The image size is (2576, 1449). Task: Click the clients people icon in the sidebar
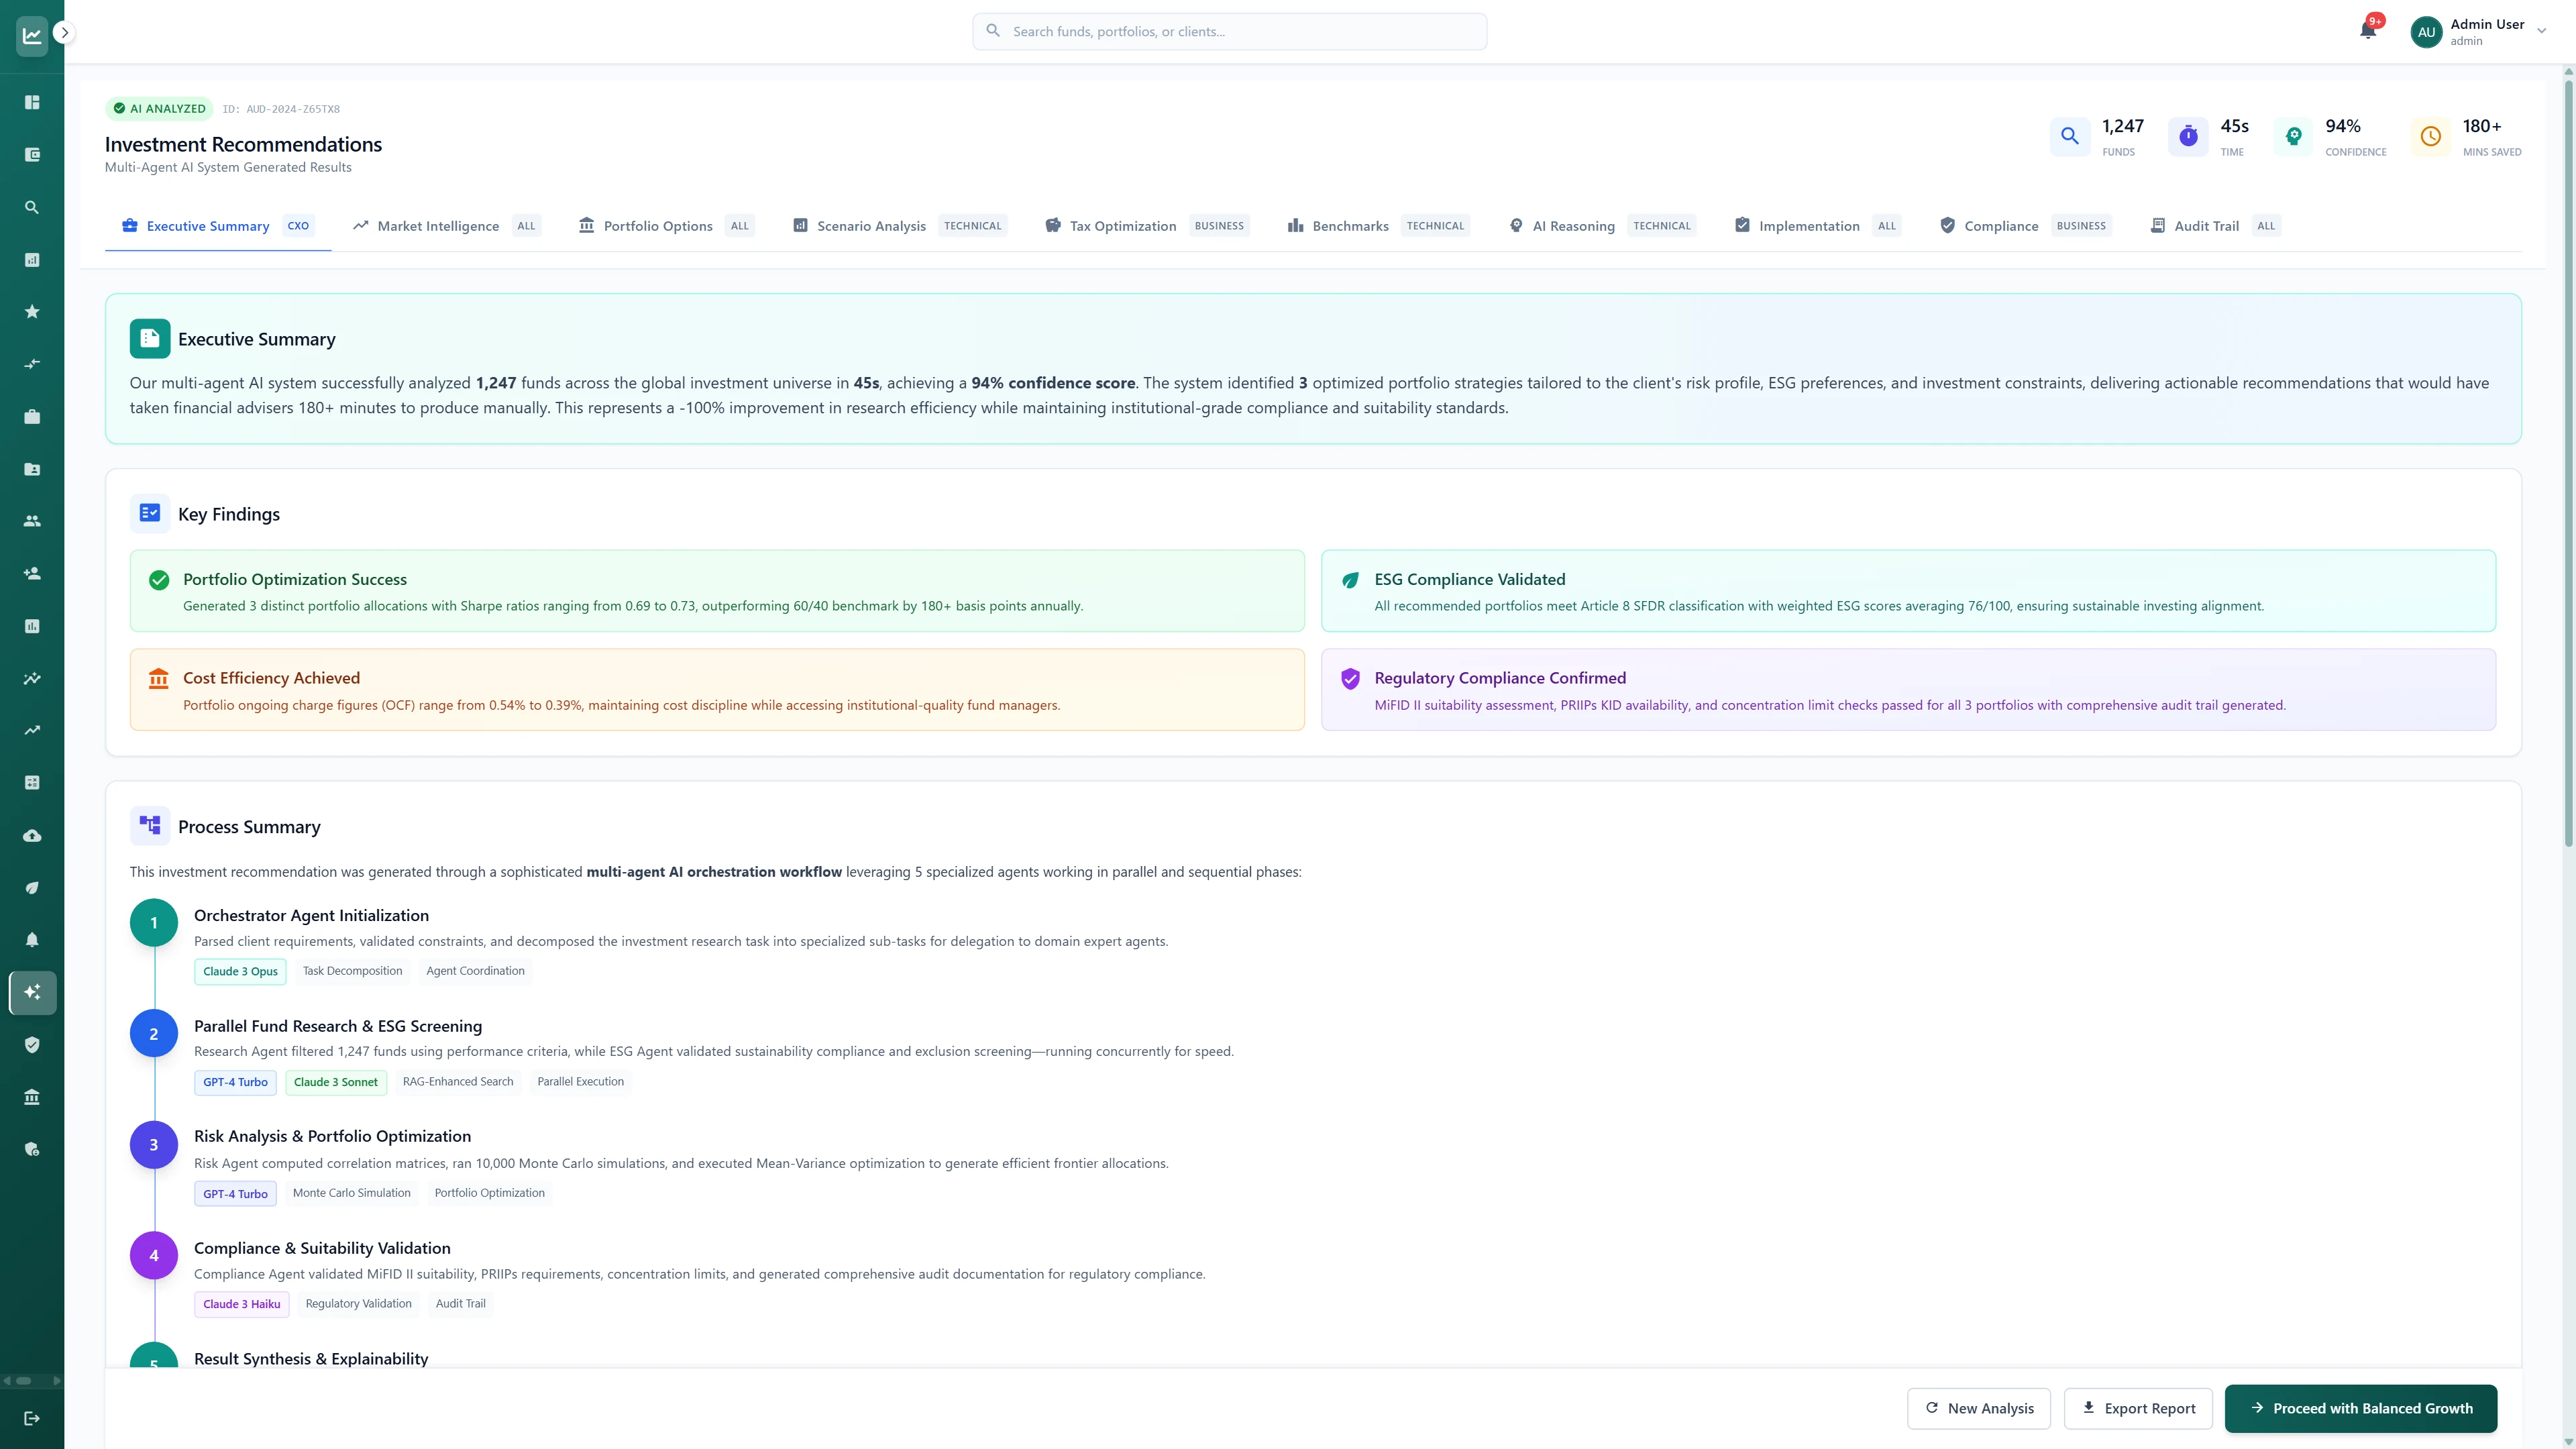coord(32,520)
